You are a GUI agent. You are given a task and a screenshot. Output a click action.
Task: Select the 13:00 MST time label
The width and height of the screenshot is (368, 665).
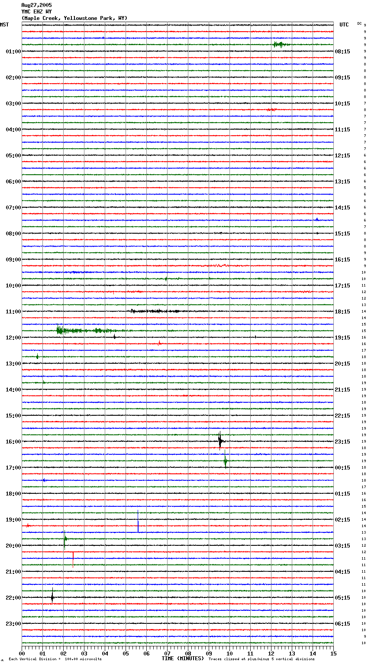tap(13, 364)
